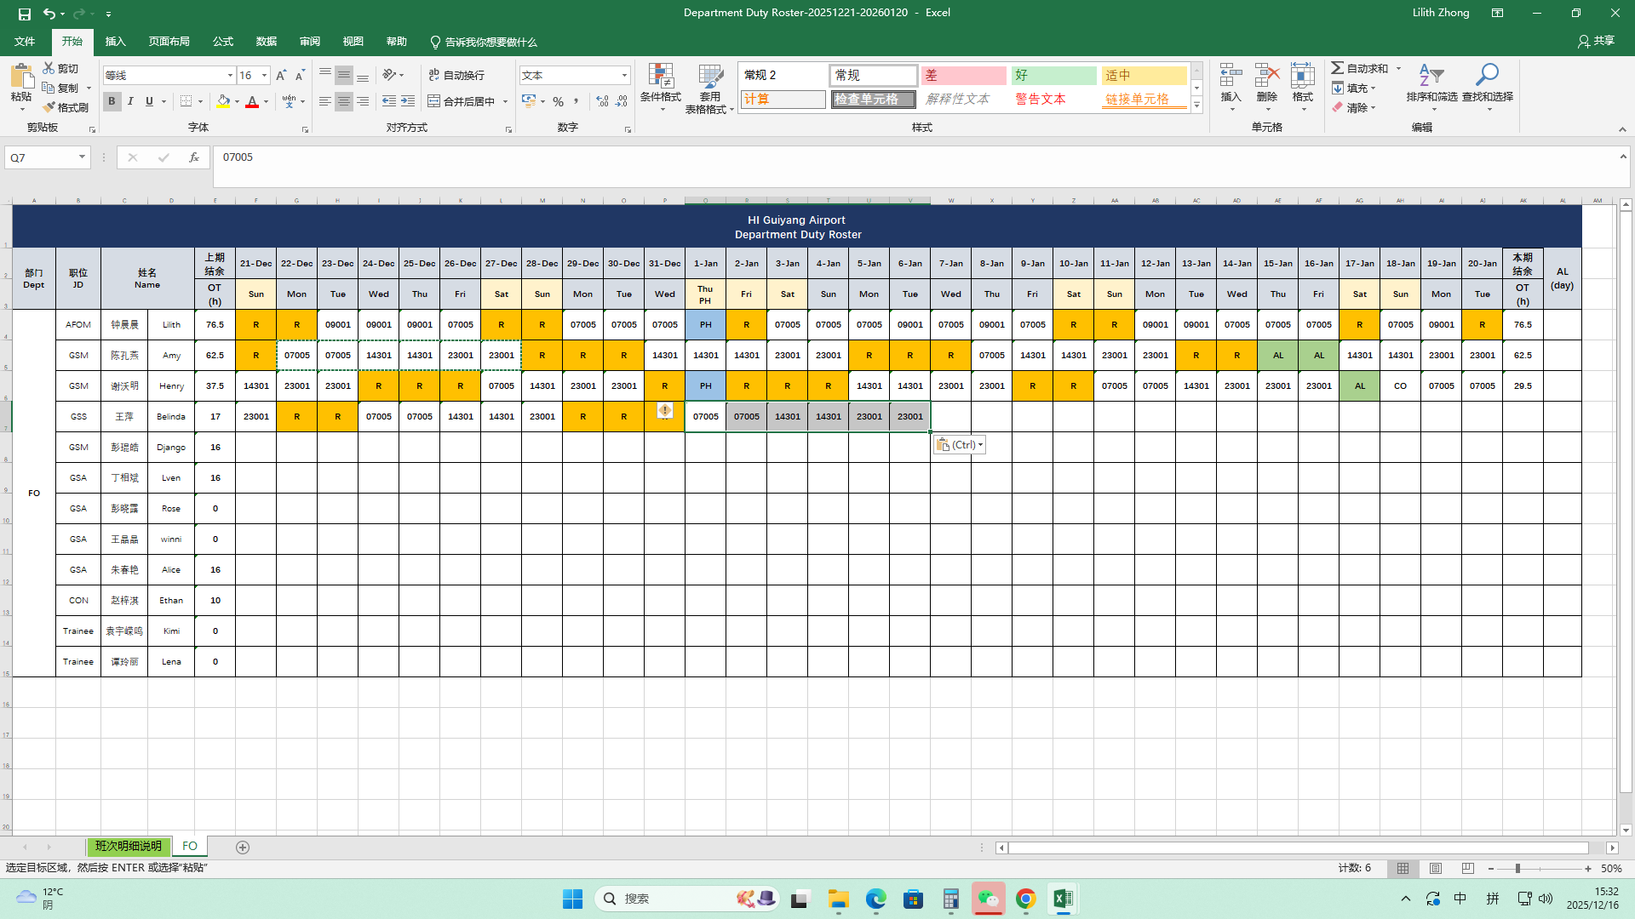The image size is (1635, 919).
Task: Click the Share button
Action: click(1596, 41)
